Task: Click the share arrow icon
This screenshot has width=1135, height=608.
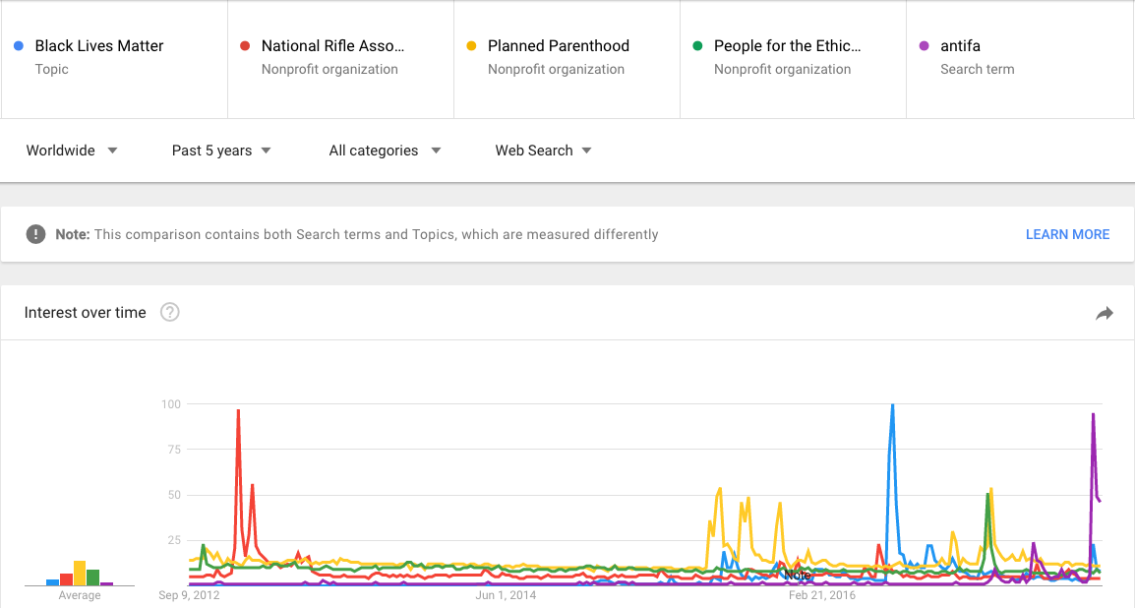Action: [x=1104, y=313]
